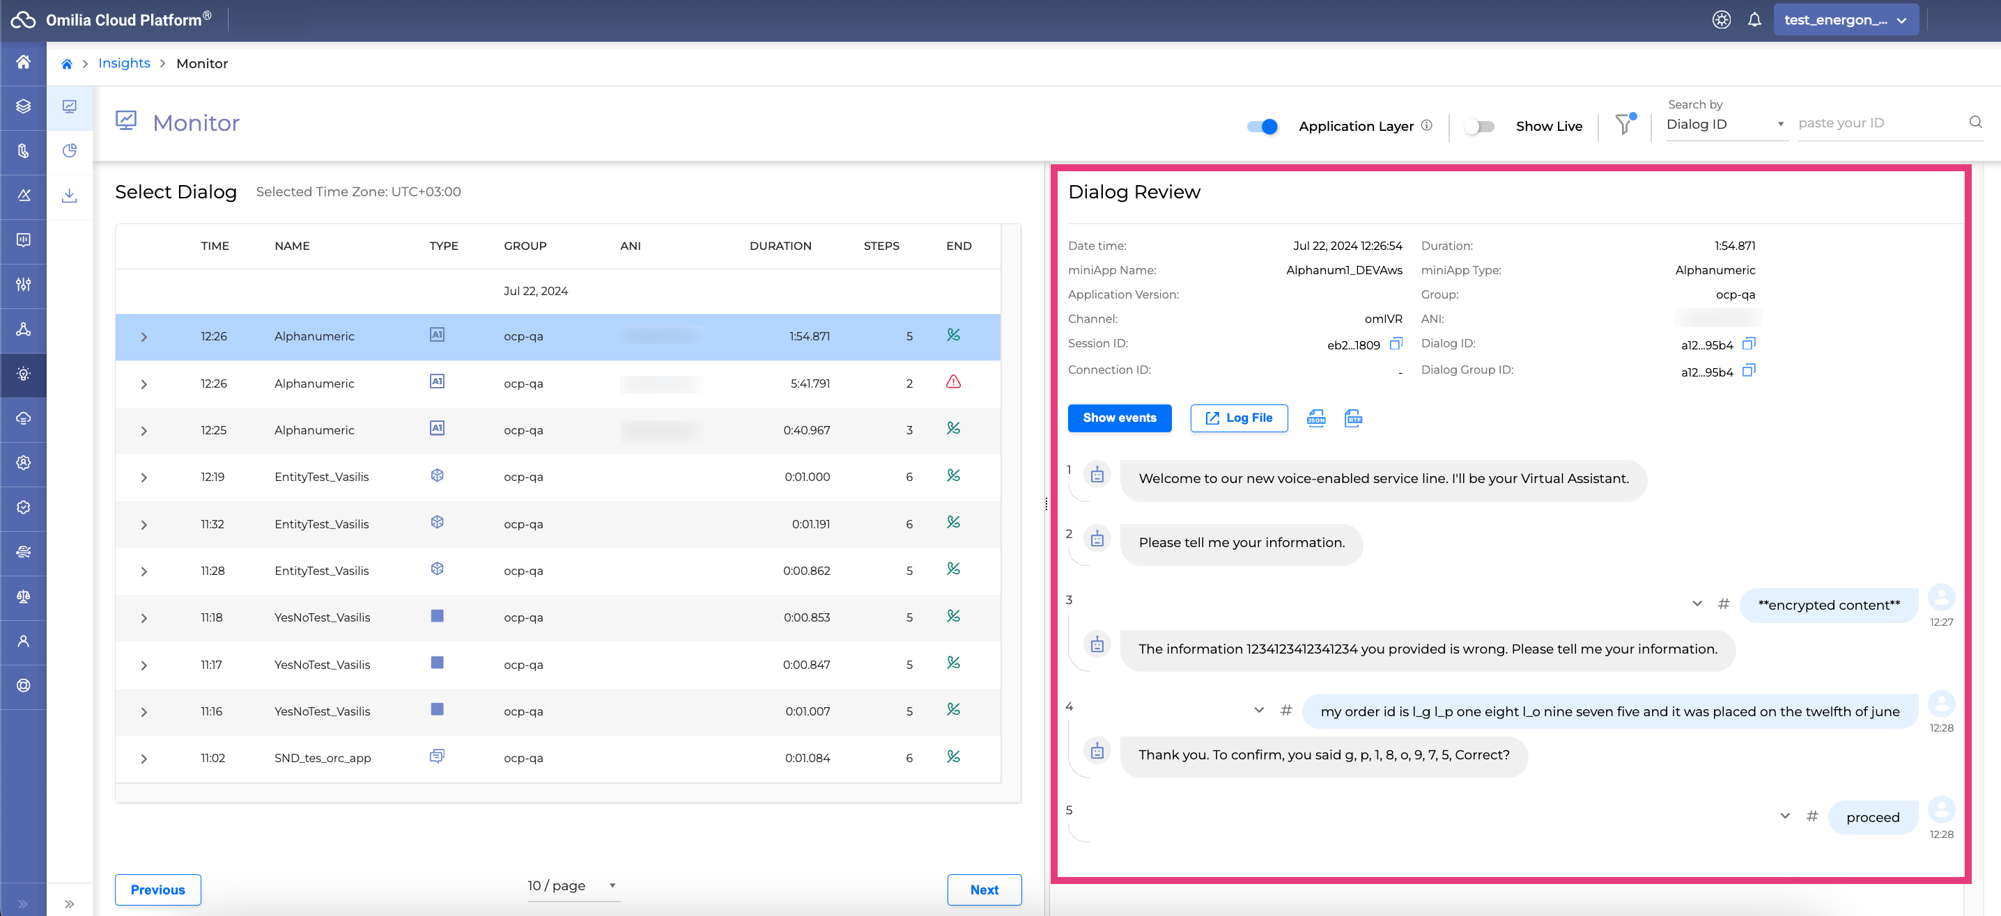Viewport: 2001px width, 916px height.
Task: Expand step 4 user utterance details
Action: click(x=1258, y=710)
